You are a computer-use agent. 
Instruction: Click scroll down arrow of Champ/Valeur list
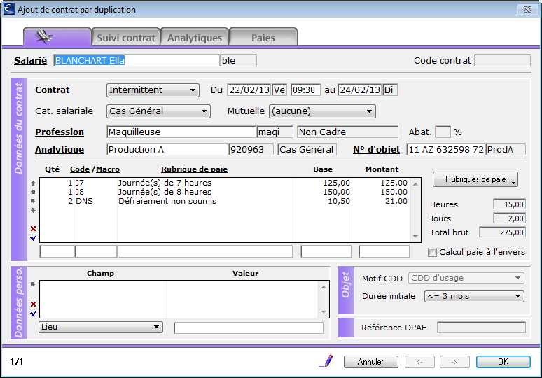(x=324, y=312)
